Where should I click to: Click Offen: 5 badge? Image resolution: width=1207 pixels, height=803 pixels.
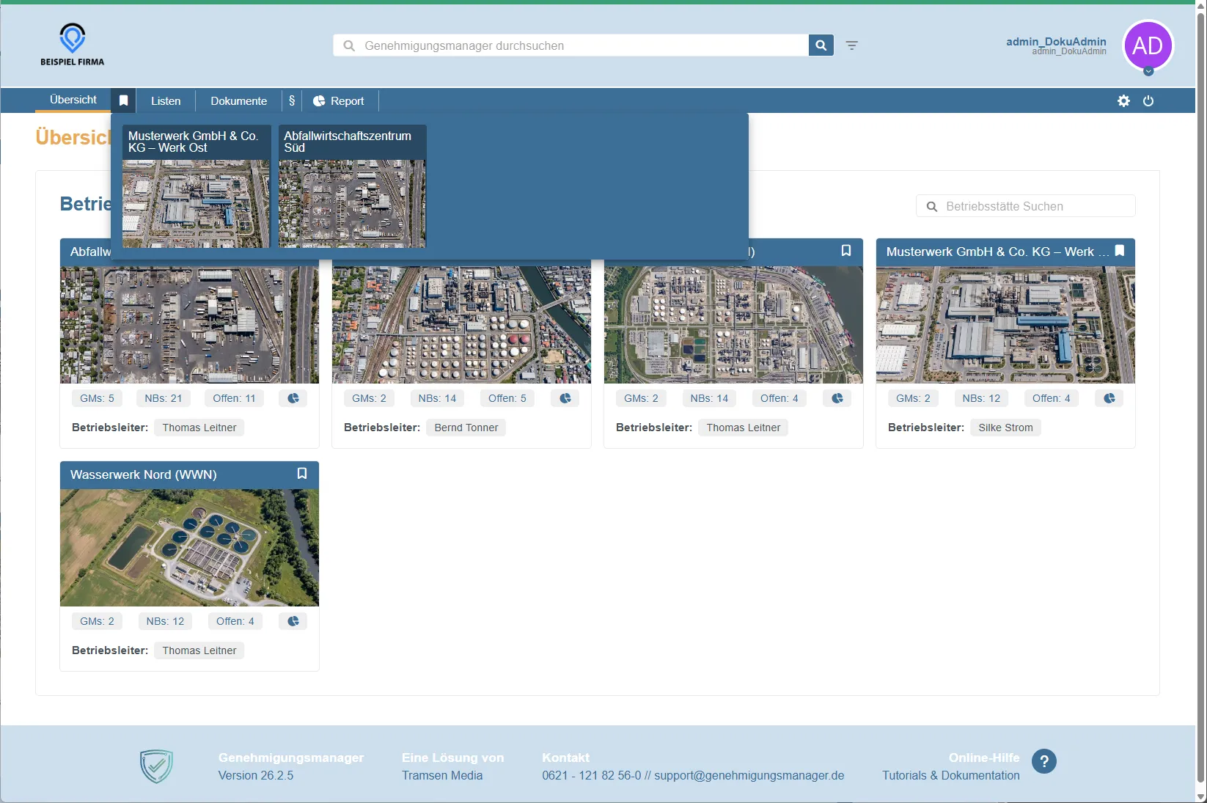507,398
